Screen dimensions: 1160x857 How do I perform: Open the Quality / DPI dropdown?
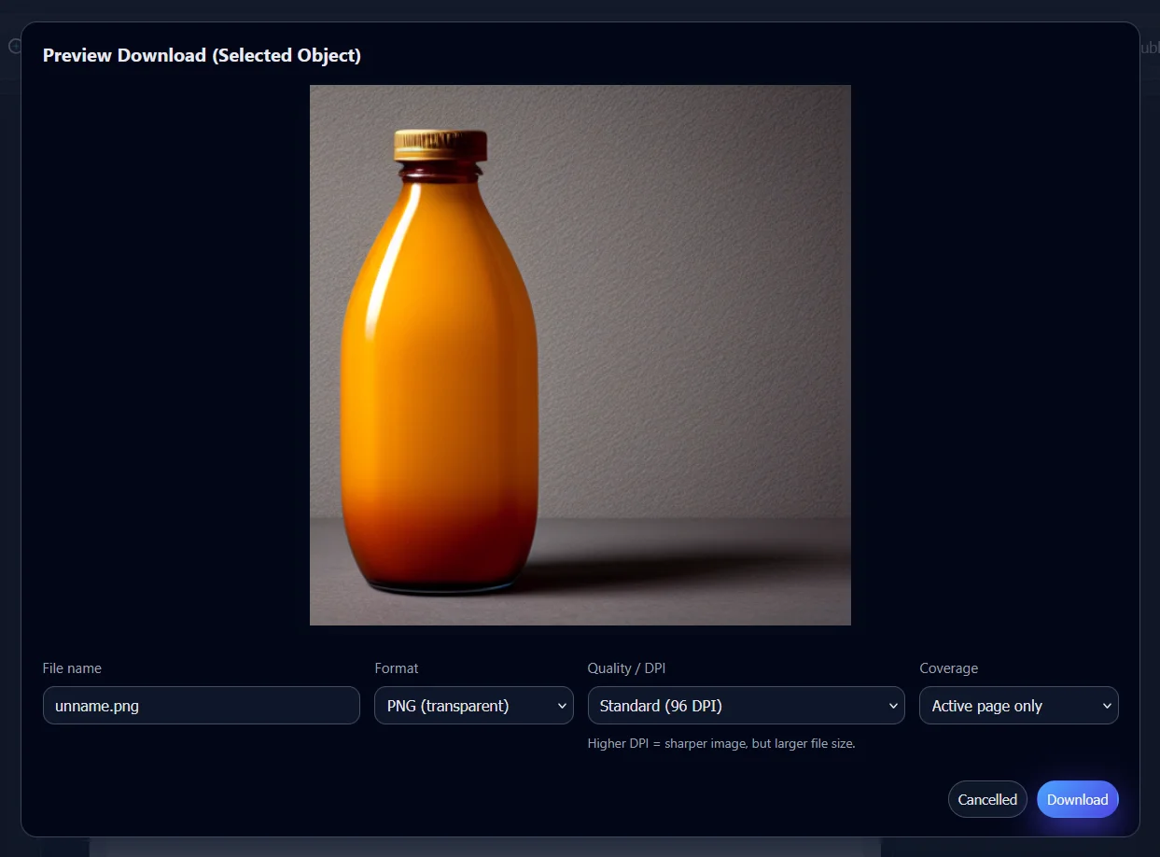pyautogui.click(x=746, y=706)
